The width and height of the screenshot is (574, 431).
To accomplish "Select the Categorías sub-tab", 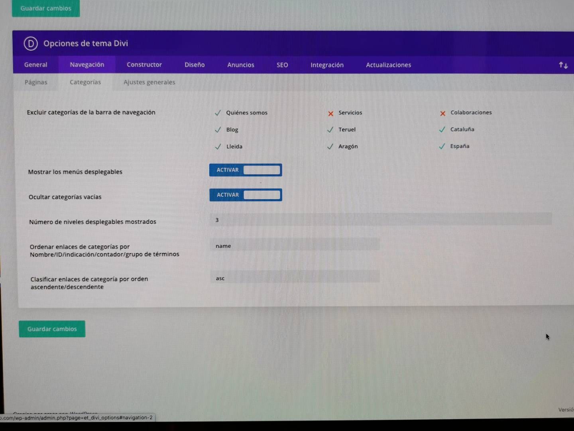I will tap(85, 82).
